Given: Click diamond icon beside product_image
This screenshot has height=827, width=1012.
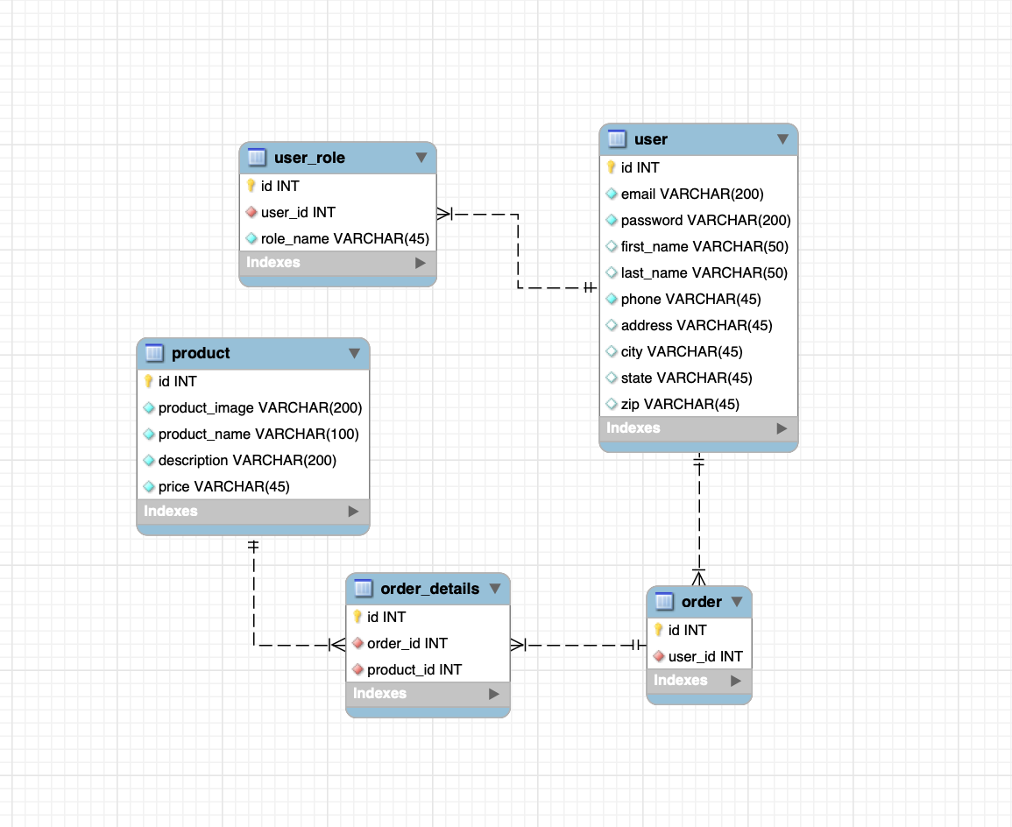Looking at the screenshot, I should (x=149, y=407).
